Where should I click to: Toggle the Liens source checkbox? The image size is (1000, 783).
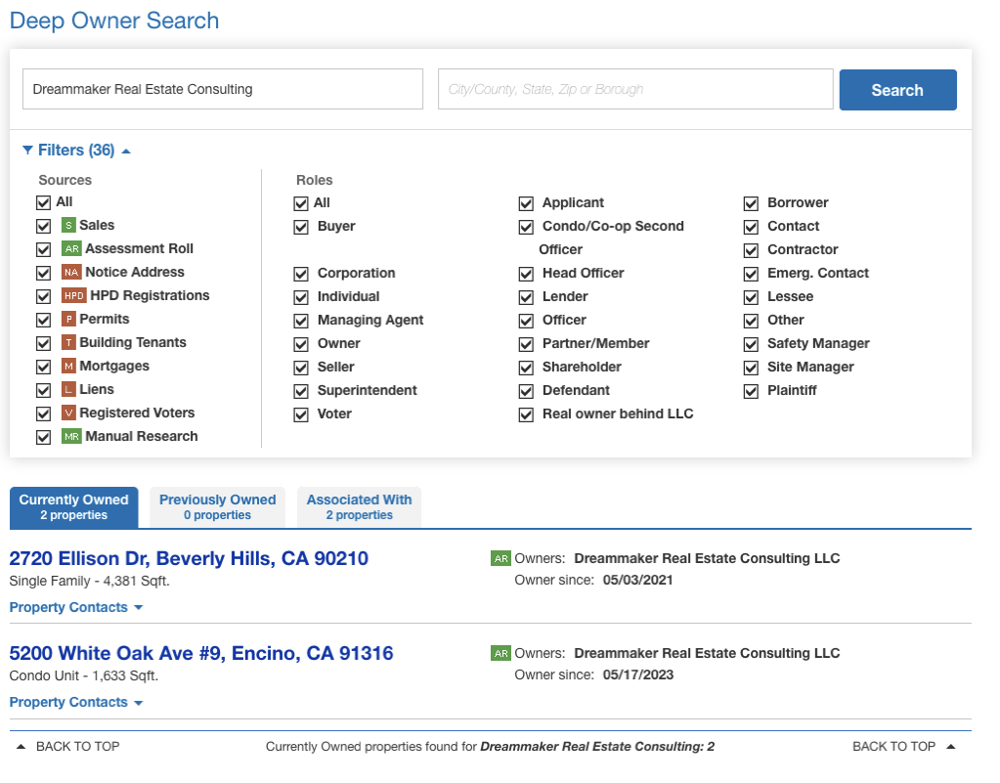43,390
